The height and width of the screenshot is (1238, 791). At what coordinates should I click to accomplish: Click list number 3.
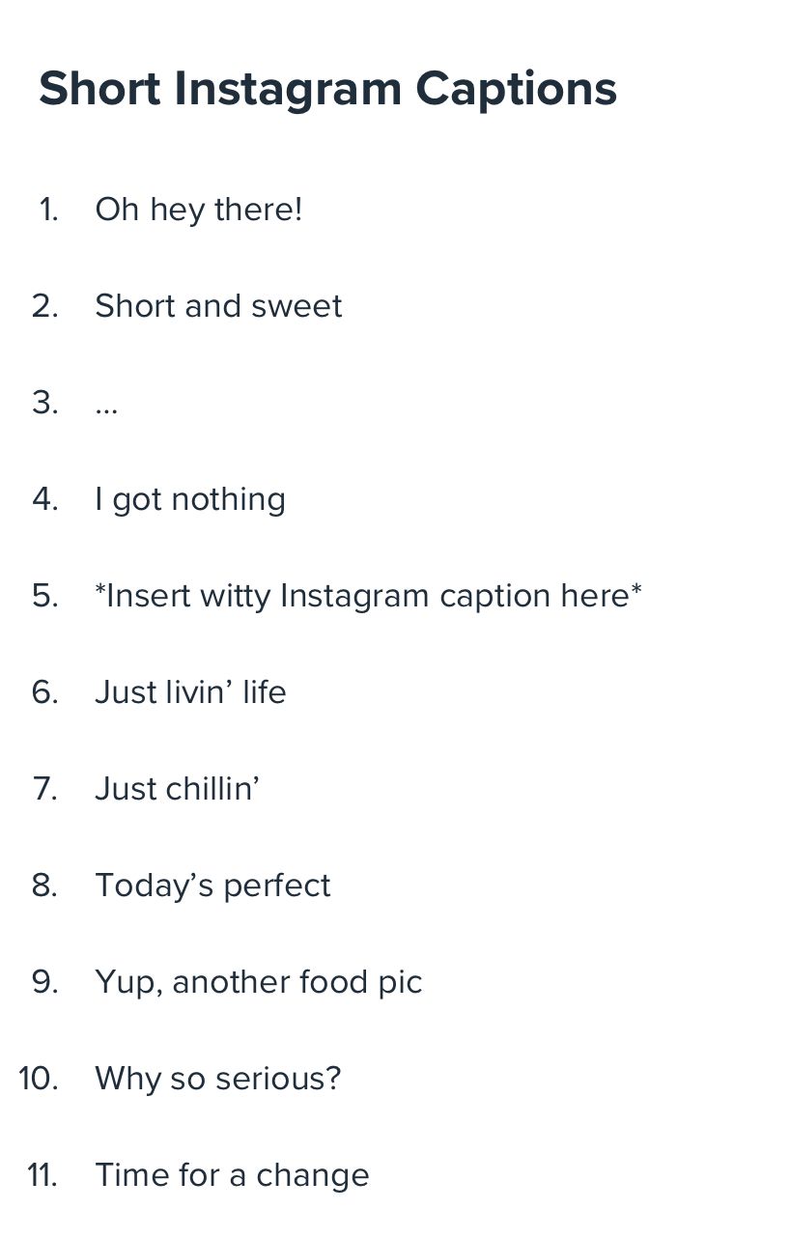coord(45,403)
